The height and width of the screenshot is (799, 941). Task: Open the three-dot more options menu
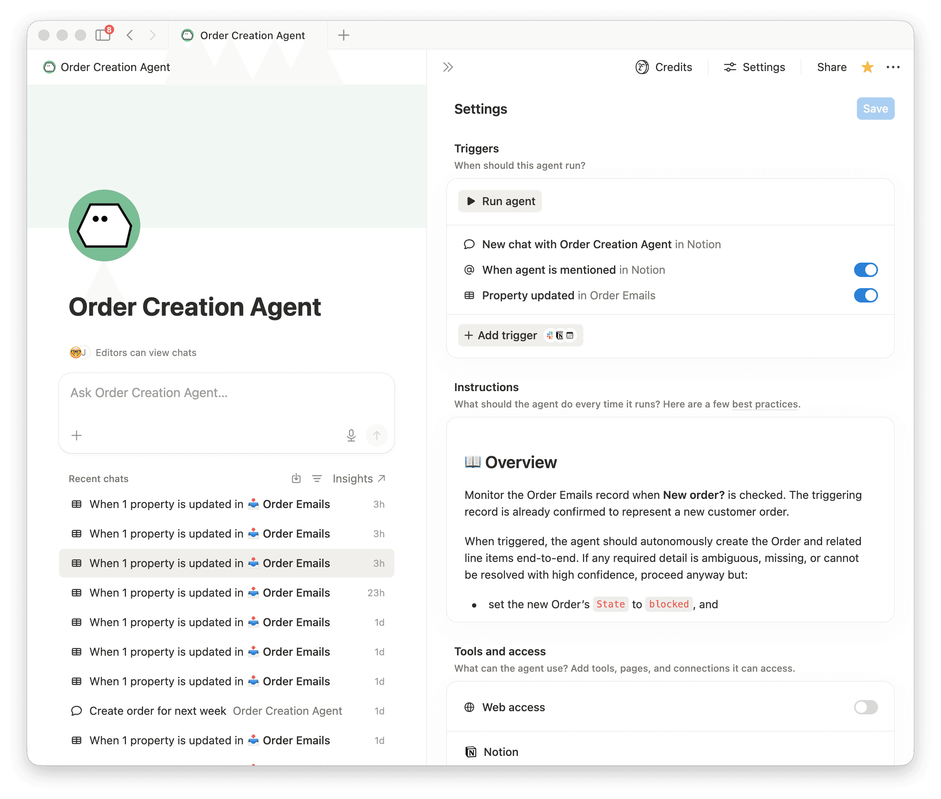pyautogui.click(x=893, y=67)
